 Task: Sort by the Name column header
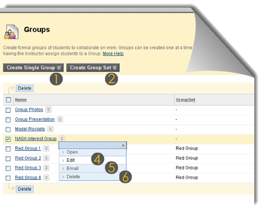click(x=21, y=100)
